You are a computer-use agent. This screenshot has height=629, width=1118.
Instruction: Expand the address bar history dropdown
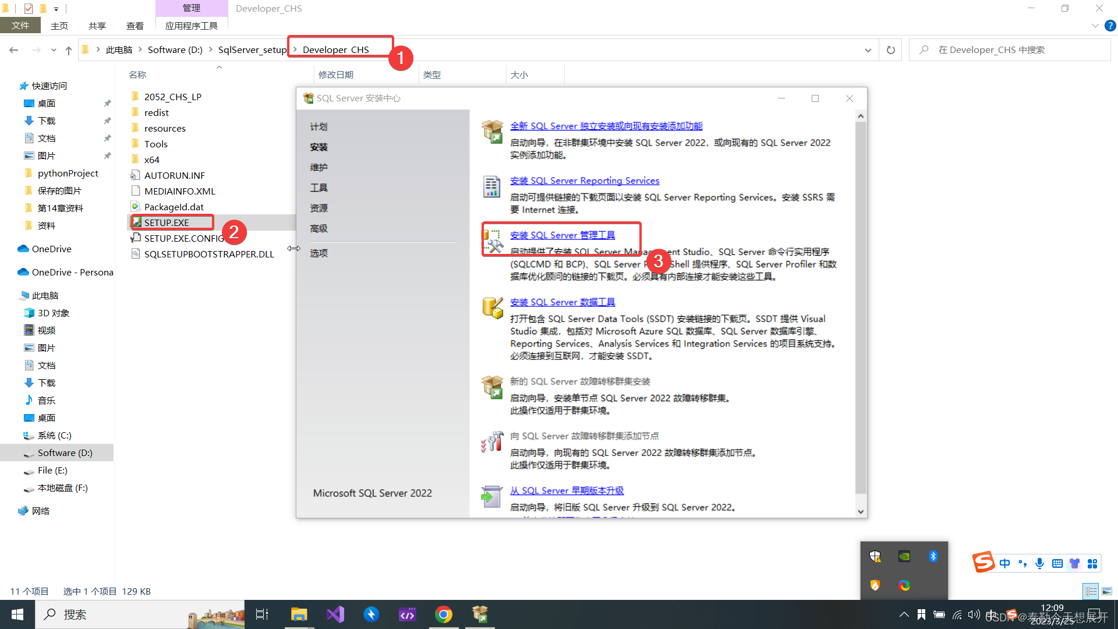[868, 50]
